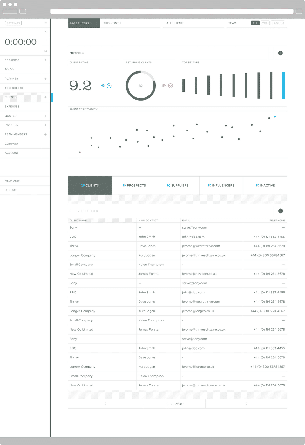This screenshot has height=445, width=305.
Task: Collapse the Metrics panel chevron
Action: pos(271,53)
